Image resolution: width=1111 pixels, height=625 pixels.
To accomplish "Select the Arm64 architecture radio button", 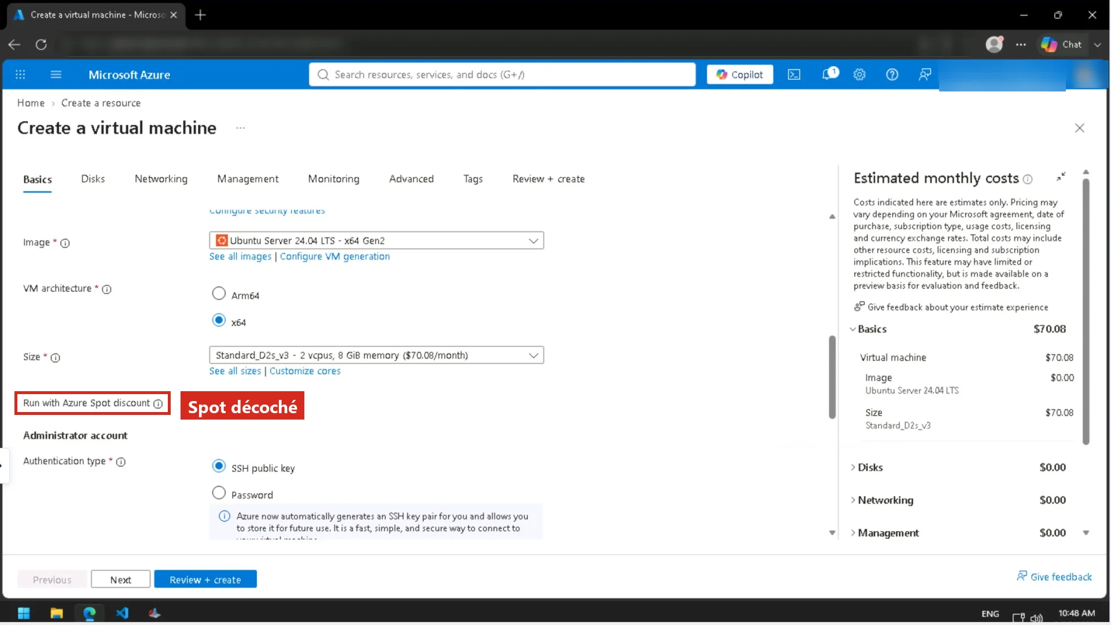I will point(219,294).
